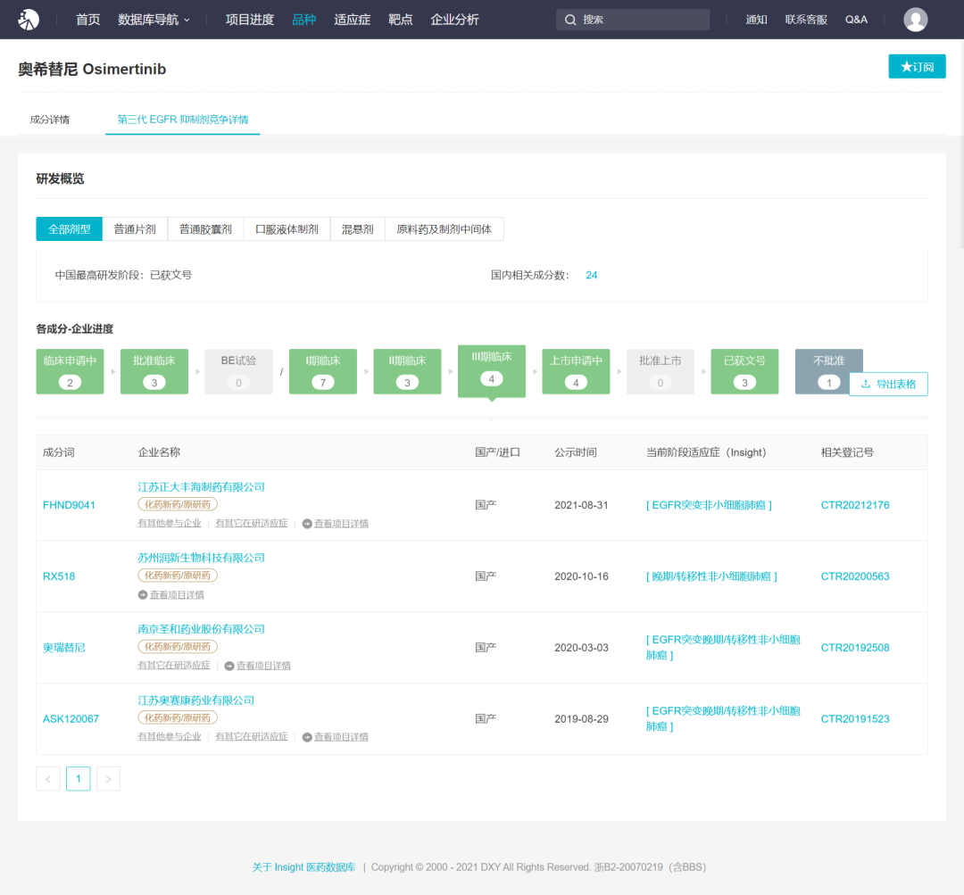Select 上市申请中 stage block

click(576, 371)
